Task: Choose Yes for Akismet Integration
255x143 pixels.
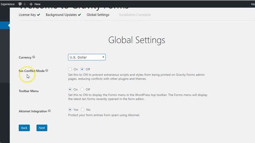Action: [x=70, y=110]
